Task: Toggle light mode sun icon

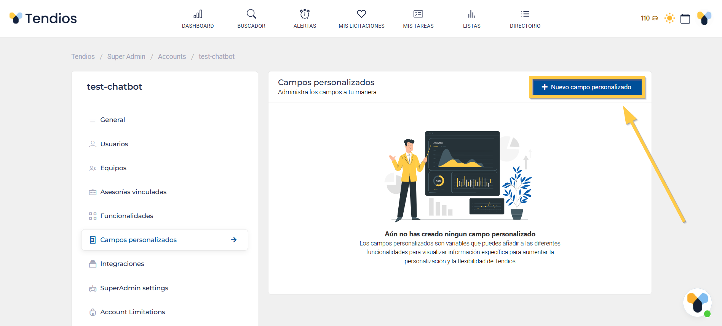Action: [669, 18]
